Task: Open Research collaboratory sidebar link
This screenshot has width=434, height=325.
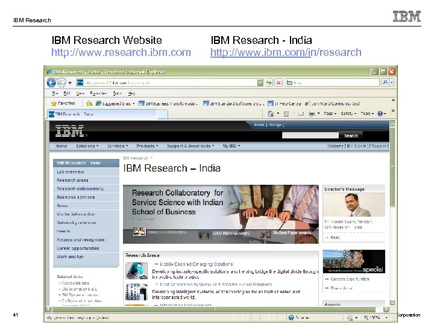Action: point(80,189)
